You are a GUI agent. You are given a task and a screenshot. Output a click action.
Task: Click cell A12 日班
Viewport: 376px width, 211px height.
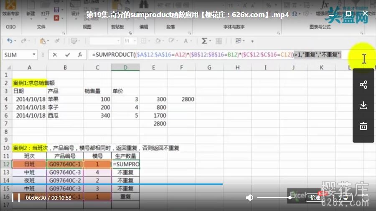(29, 164)
